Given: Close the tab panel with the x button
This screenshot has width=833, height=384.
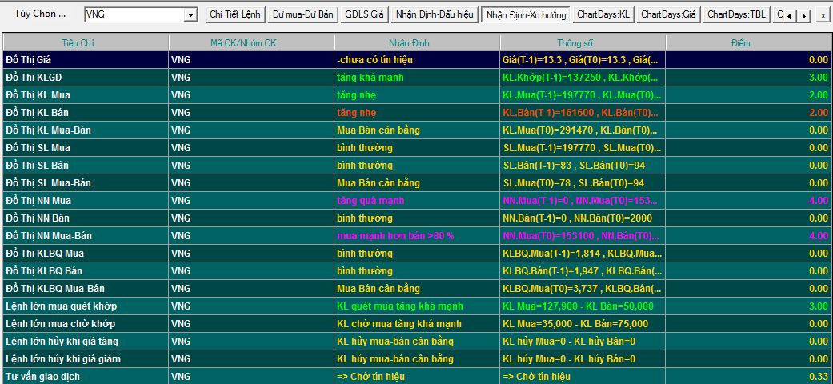Looking at the screenshot, I should tap(823, 15).
